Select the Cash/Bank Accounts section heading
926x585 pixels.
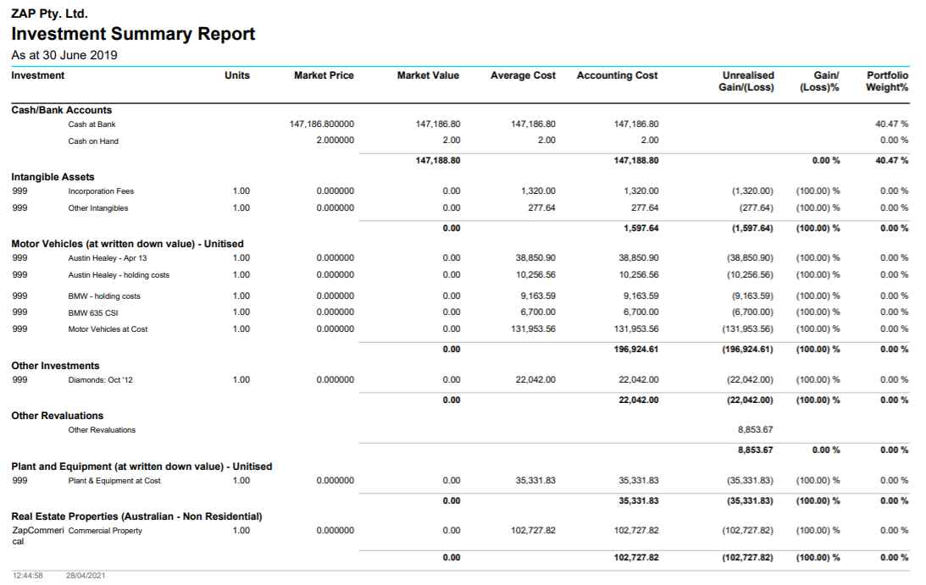click(61, 110)
